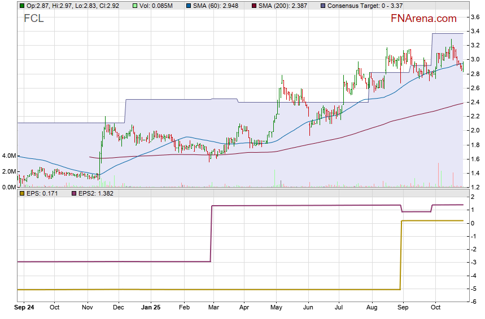Click the green OHLC price legend swatch
This screenshot has width=485, height=319.
(22, 5)
